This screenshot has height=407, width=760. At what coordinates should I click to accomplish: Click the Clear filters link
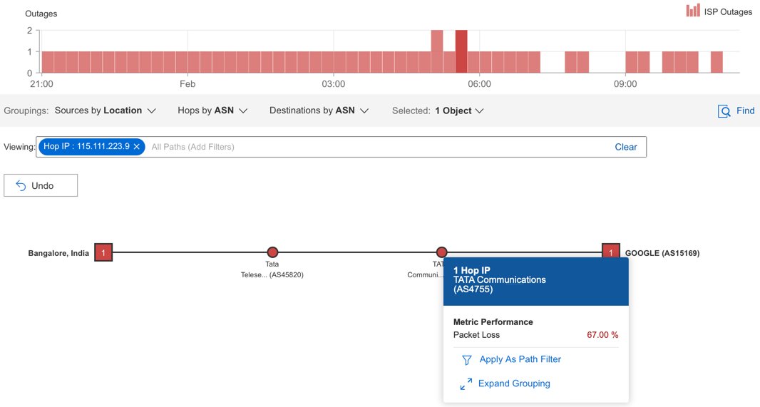pyautogui.click(x=626, y=147)
